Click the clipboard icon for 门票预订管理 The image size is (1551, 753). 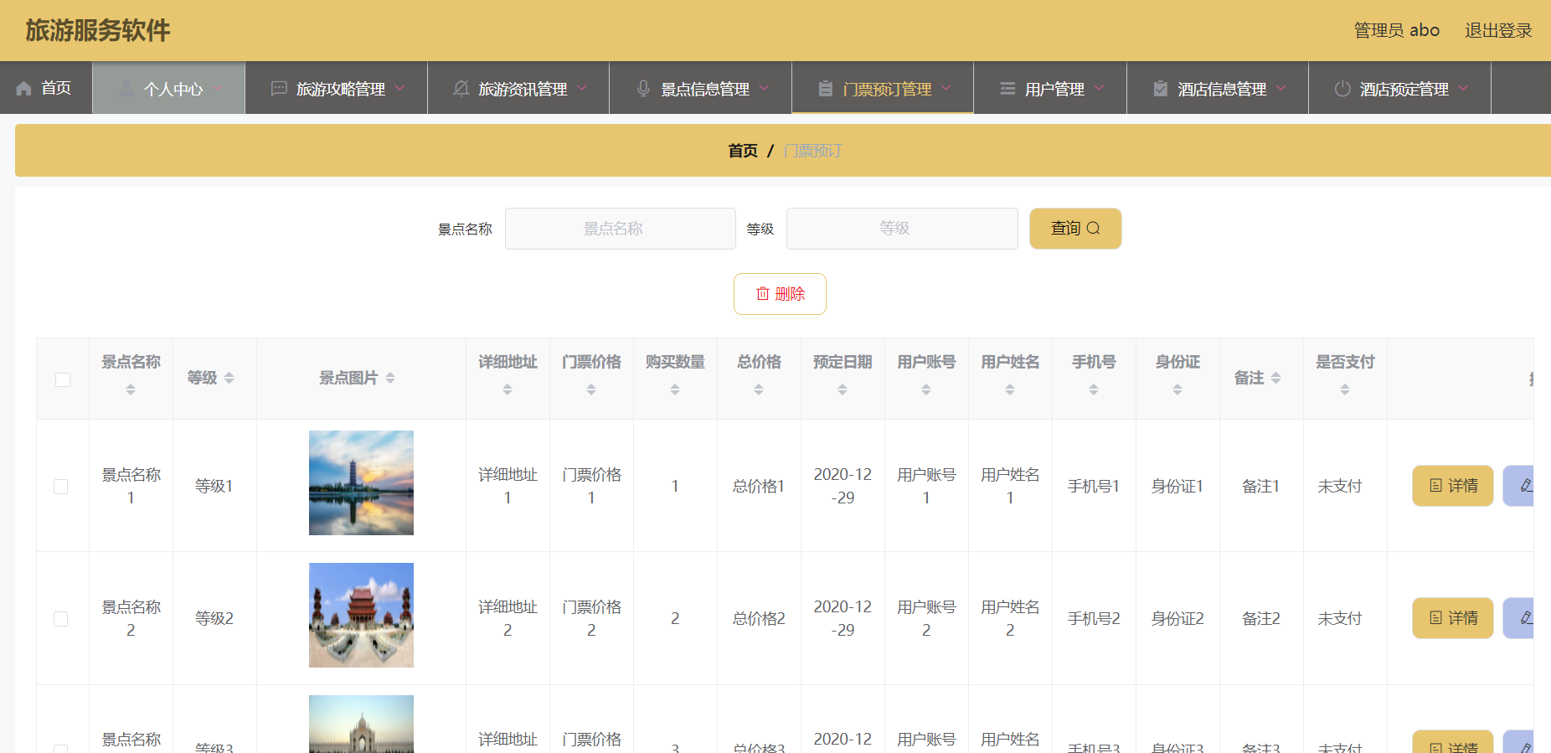click(826, 88)
